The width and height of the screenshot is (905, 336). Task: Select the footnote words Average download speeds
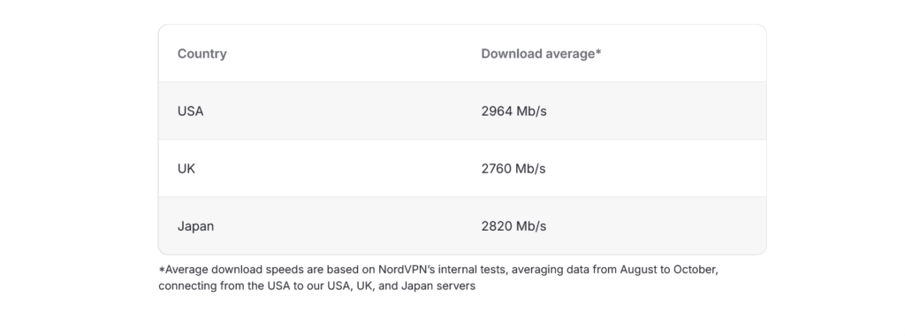[x=232, y=271]
